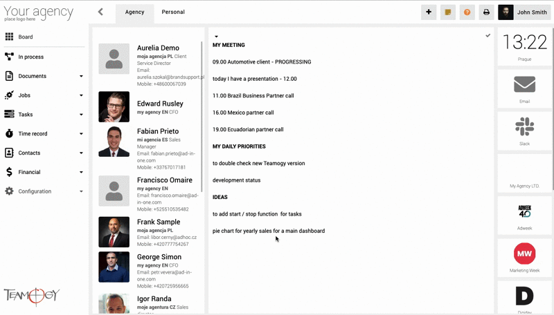The height and width of the screenshot is (315, 554).
Task: Select Edward Rusley's contact photo
Action: point(114,106)
